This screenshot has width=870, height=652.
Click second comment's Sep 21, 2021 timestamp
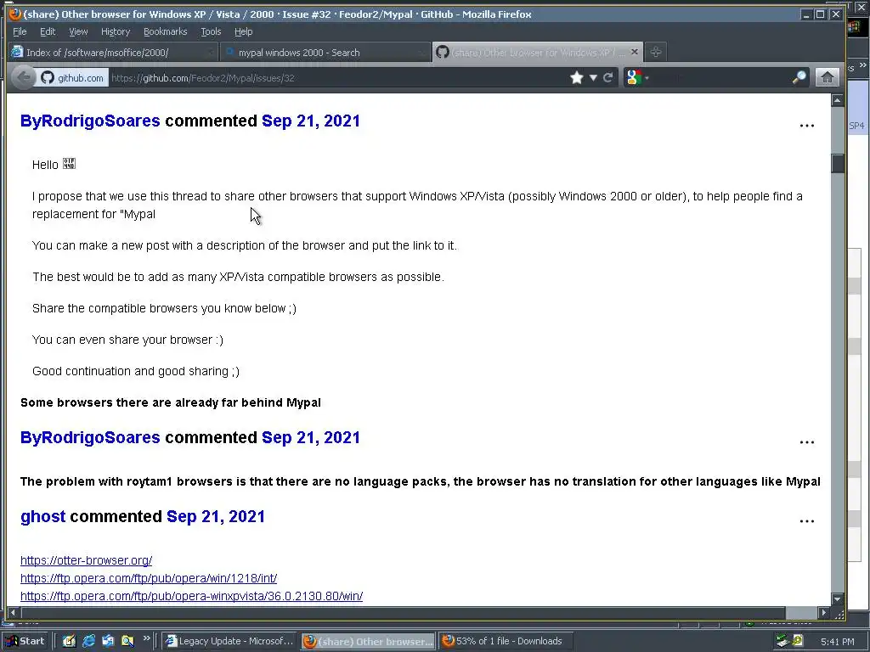pyautogui.click(x=311, y=437)
